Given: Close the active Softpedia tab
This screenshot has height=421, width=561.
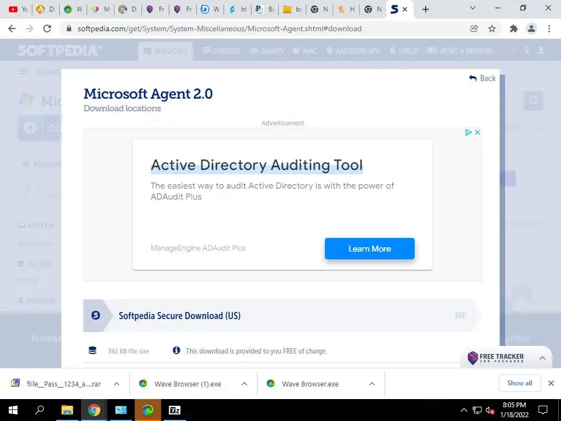Looking at the screenshot, I should pyautogui.click(x=405, y=10).
